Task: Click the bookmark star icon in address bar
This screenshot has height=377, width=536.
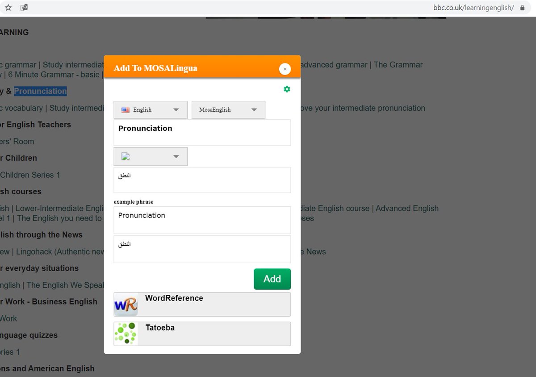Action: click(x=8, y=8)
